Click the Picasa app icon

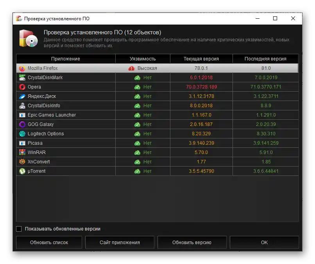click(x=22, y=143)
